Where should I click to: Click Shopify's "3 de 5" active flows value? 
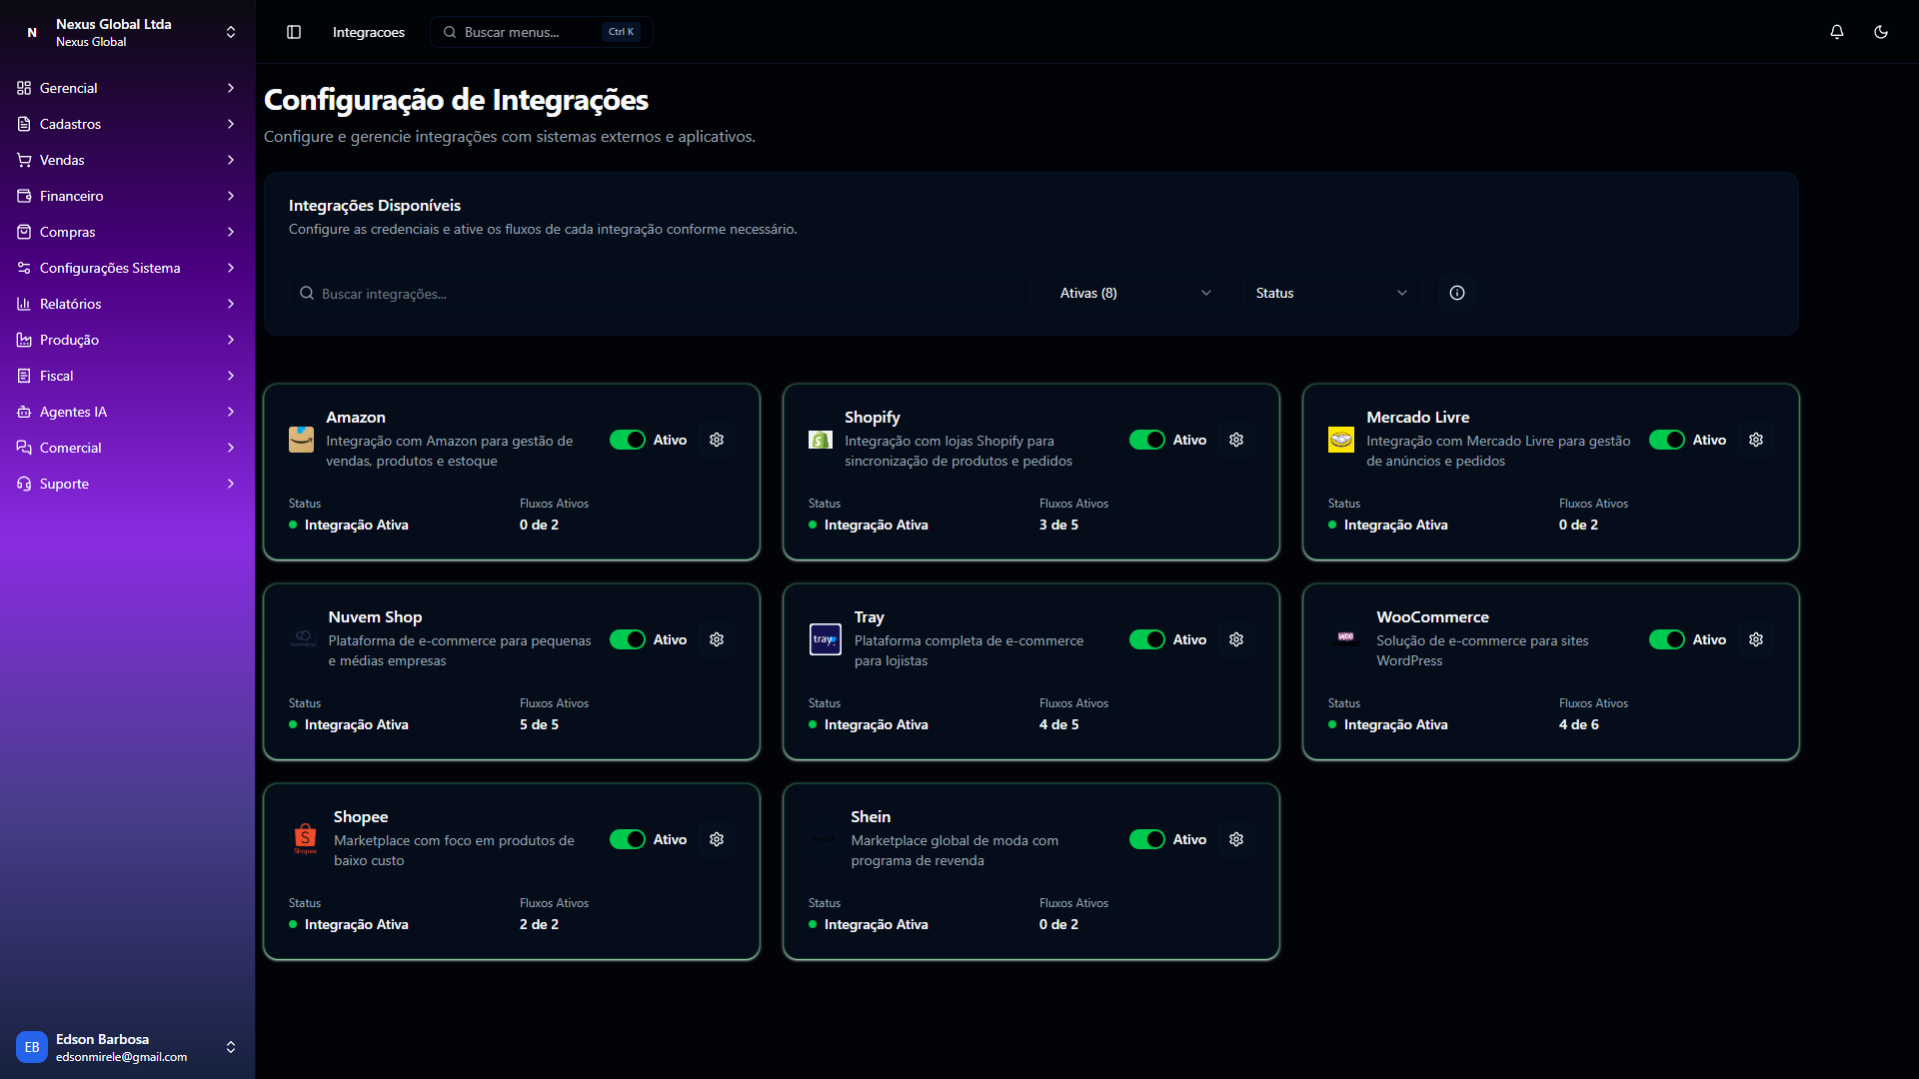1058,525
